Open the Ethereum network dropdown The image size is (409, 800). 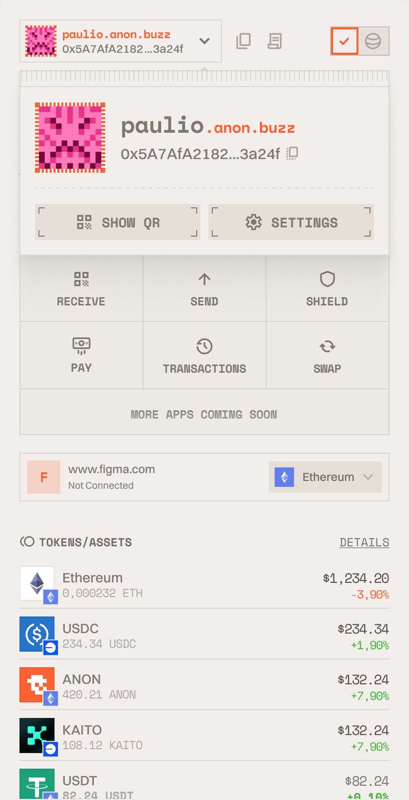325,477
